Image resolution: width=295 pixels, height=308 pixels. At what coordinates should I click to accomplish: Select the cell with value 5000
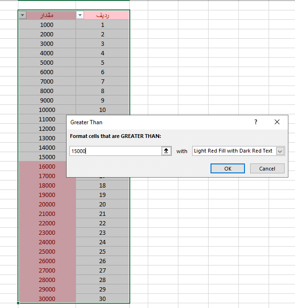[x=47, y=62]
